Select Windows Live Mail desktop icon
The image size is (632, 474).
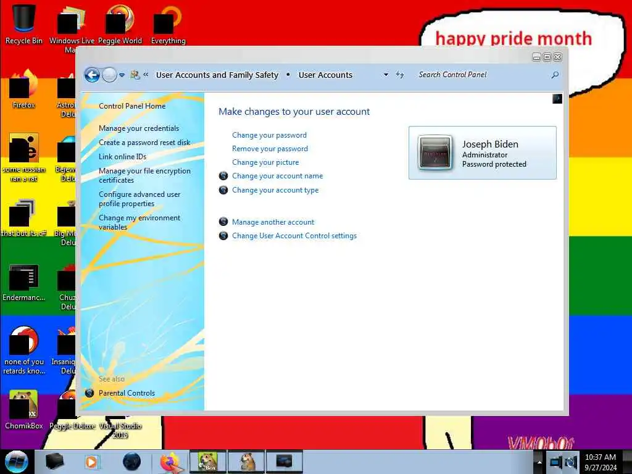(x=72, y=27)
